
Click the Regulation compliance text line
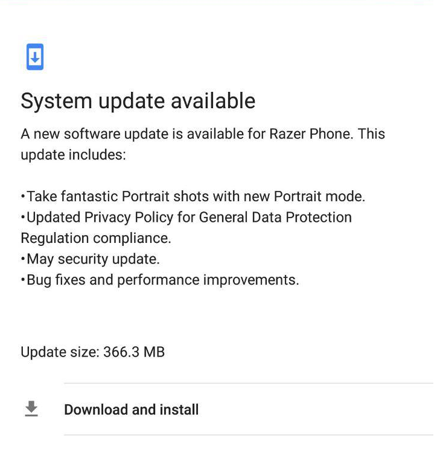pyautogui.click(x=96, y=239)
